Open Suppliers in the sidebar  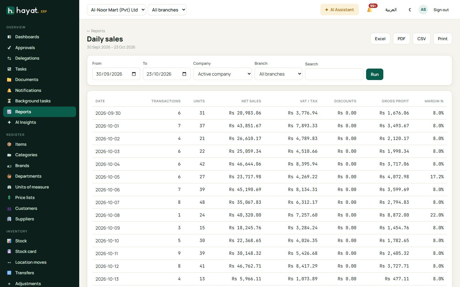[40, 219]
